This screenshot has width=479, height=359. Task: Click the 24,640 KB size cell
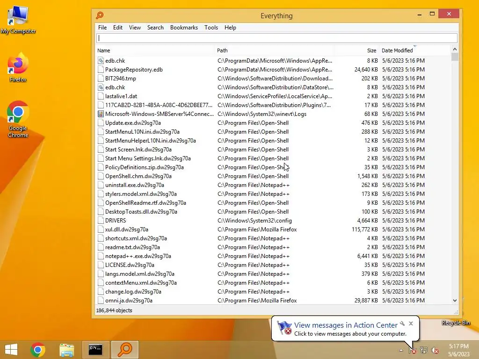tap(366, 69)
